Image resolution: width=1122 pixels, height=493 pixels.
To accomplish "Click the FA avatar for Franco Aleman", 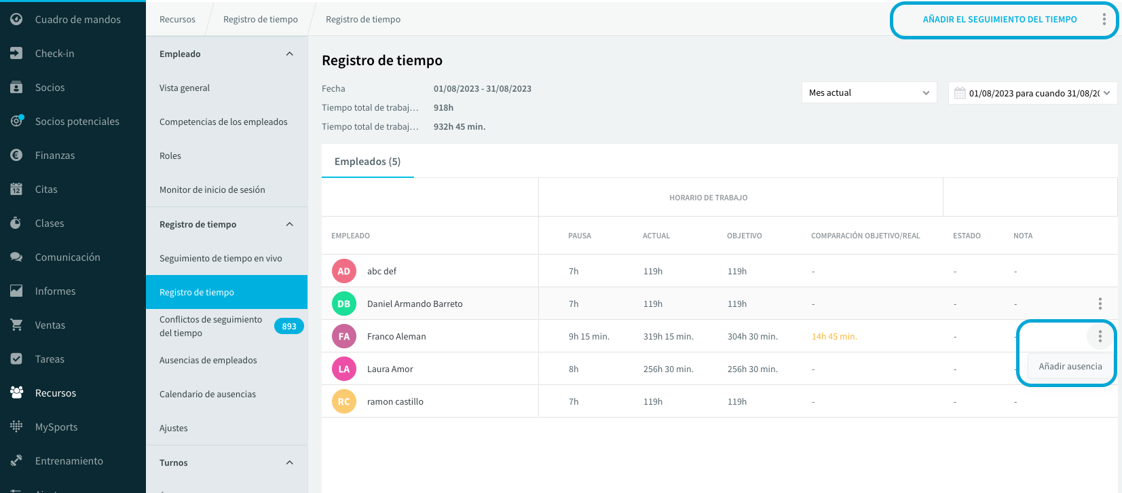I will pyautogui.click(x=344, y=336).
